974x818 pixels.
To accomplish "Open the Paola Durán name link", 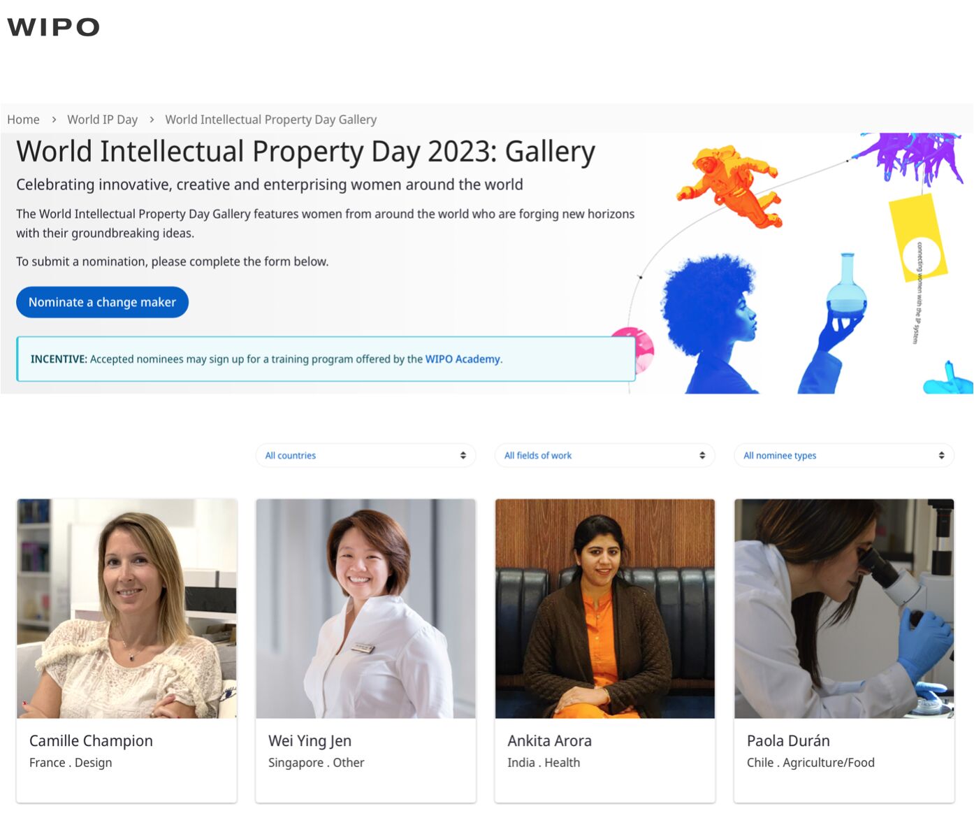I will point(788,740).
